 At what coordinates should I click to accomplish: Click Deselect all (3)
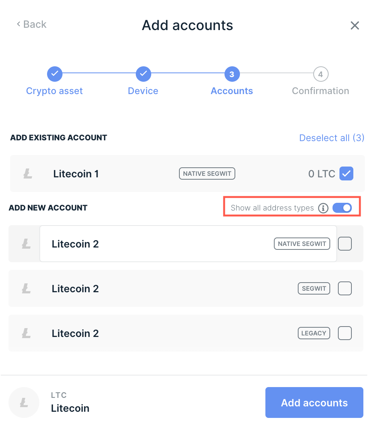tap(331, 138)
